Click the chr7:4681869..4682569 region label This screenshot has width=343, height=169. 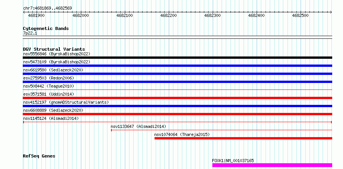pyautogui.click(x=47, y=8)
